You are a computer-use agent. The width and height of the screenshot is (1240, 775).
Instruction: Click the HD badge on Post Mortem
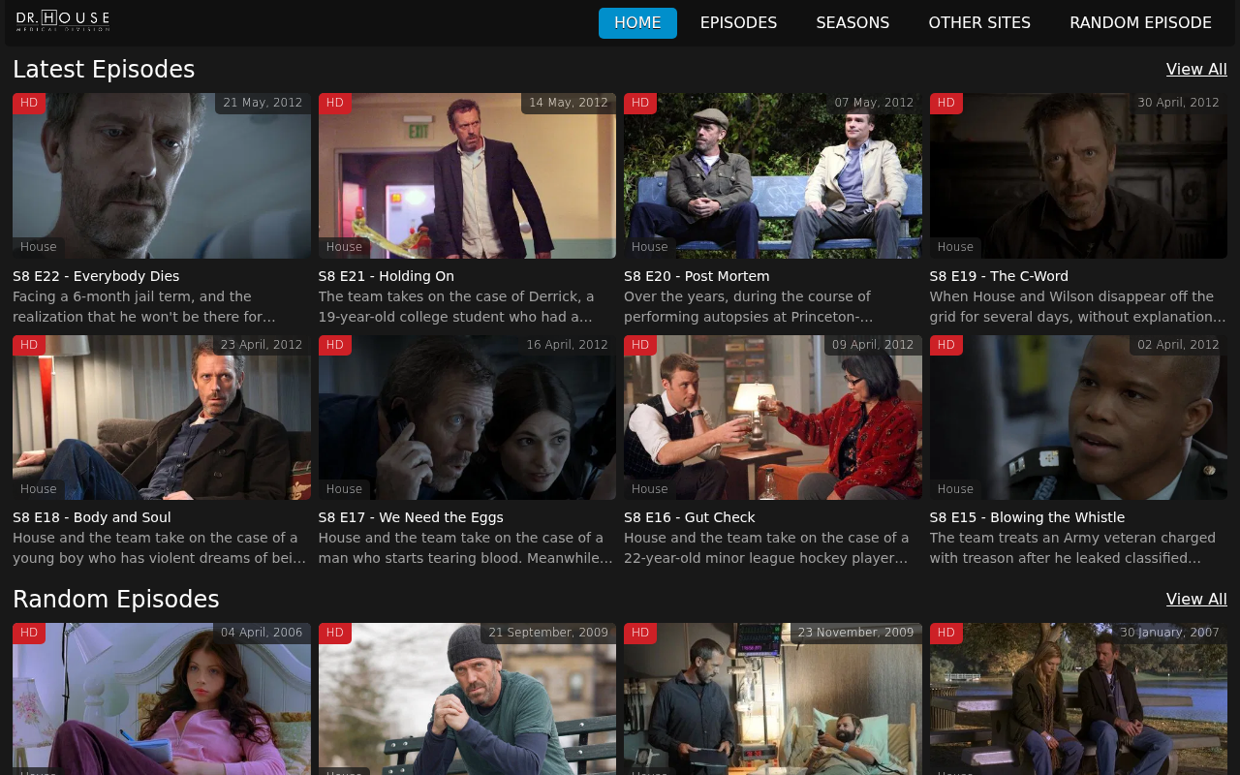(640, 104)
